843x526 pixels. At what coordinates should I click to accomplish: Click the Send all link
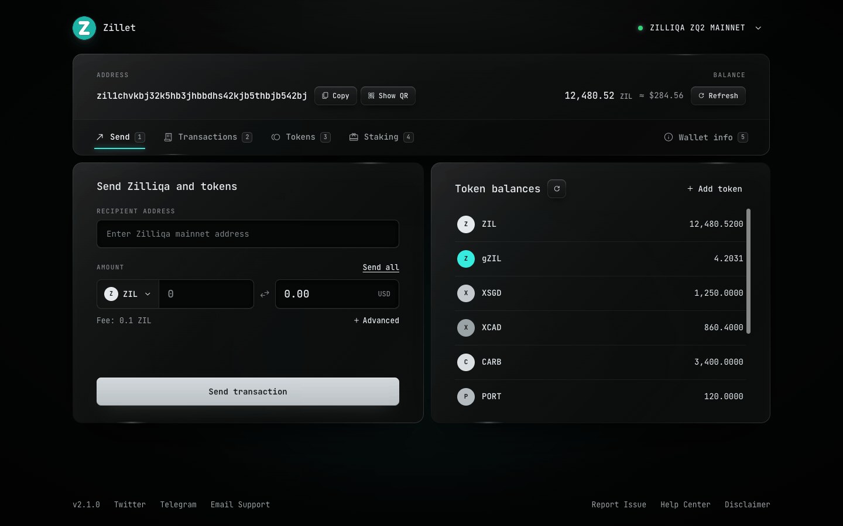point(381,267)
